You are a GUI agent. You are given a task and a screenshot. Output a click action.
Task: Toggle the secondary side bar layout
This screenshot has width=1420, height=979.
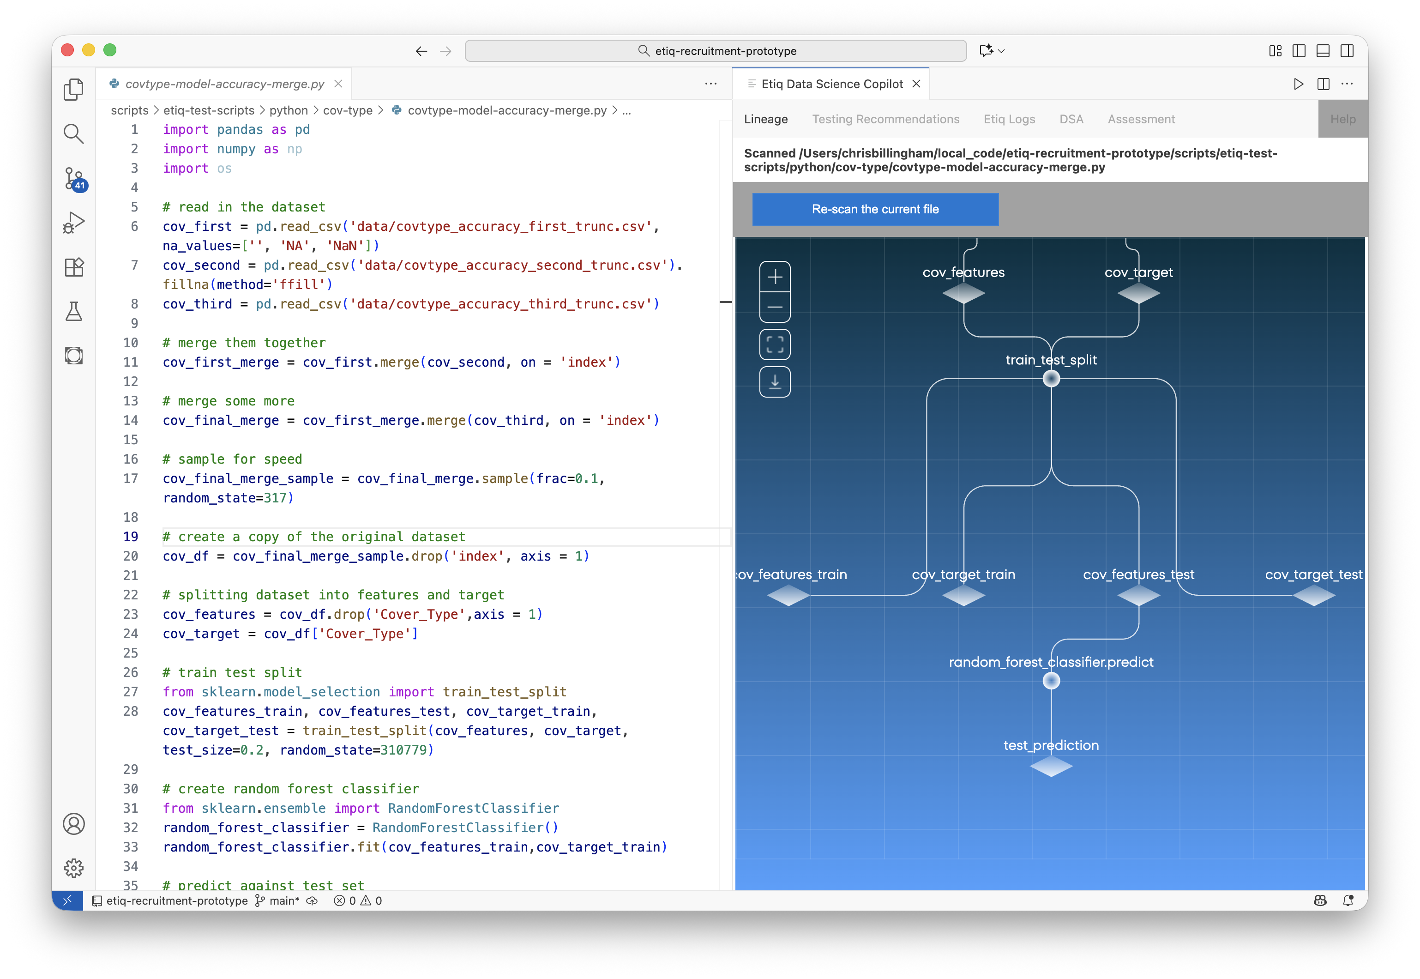pyautogui.click(x=1347, y=51)
